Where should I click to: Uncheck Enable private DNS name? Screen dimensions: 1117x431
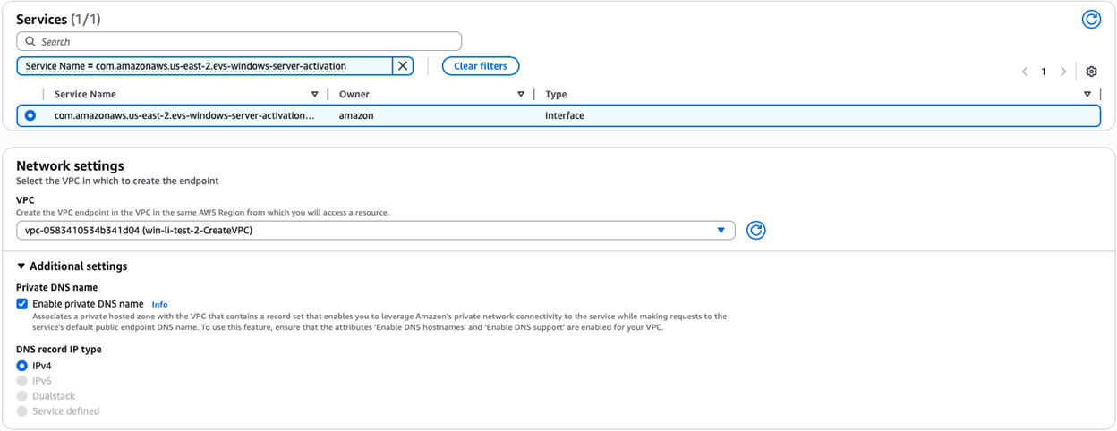(x=22, y=304)
